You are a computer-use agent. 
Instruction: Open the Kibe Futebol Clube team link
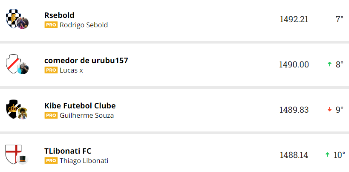[80, 105]
